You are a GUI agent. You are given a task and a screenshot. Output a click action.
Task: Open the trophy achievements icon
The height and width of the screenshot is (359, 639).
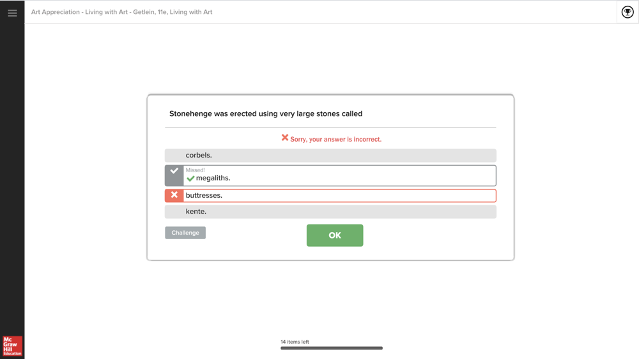point(627,12)
